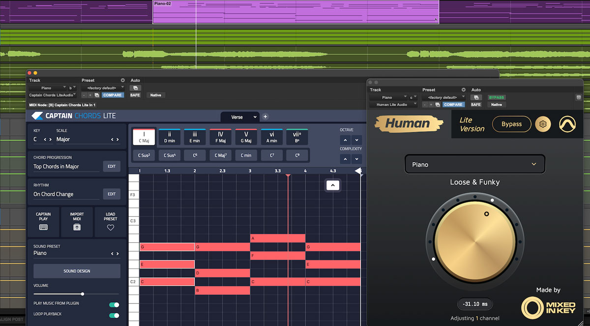The image size is (590, 326).
Task: Click Native button in Human header
Action: click(x=497, y=104)
